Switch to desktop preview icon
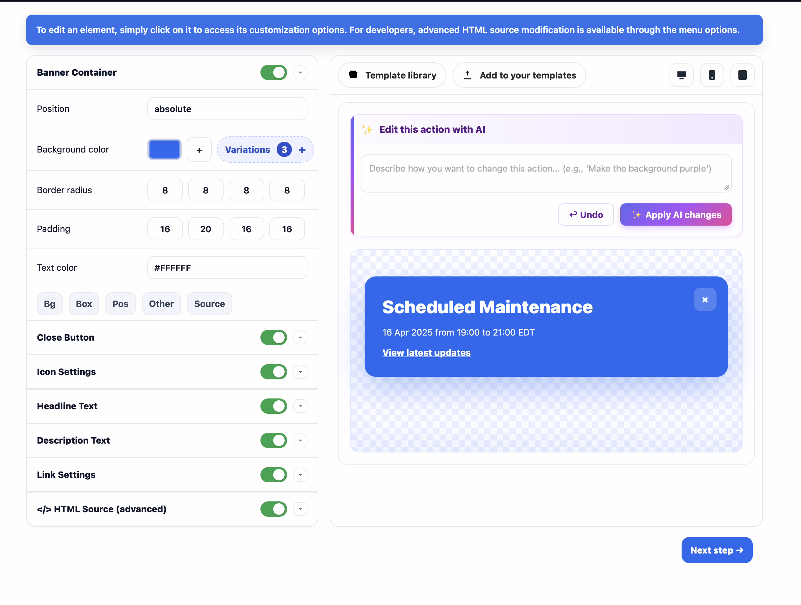Image resolution: width=801 pixels, height=605 pixels. pyautogui.click(x=681, y=75)
